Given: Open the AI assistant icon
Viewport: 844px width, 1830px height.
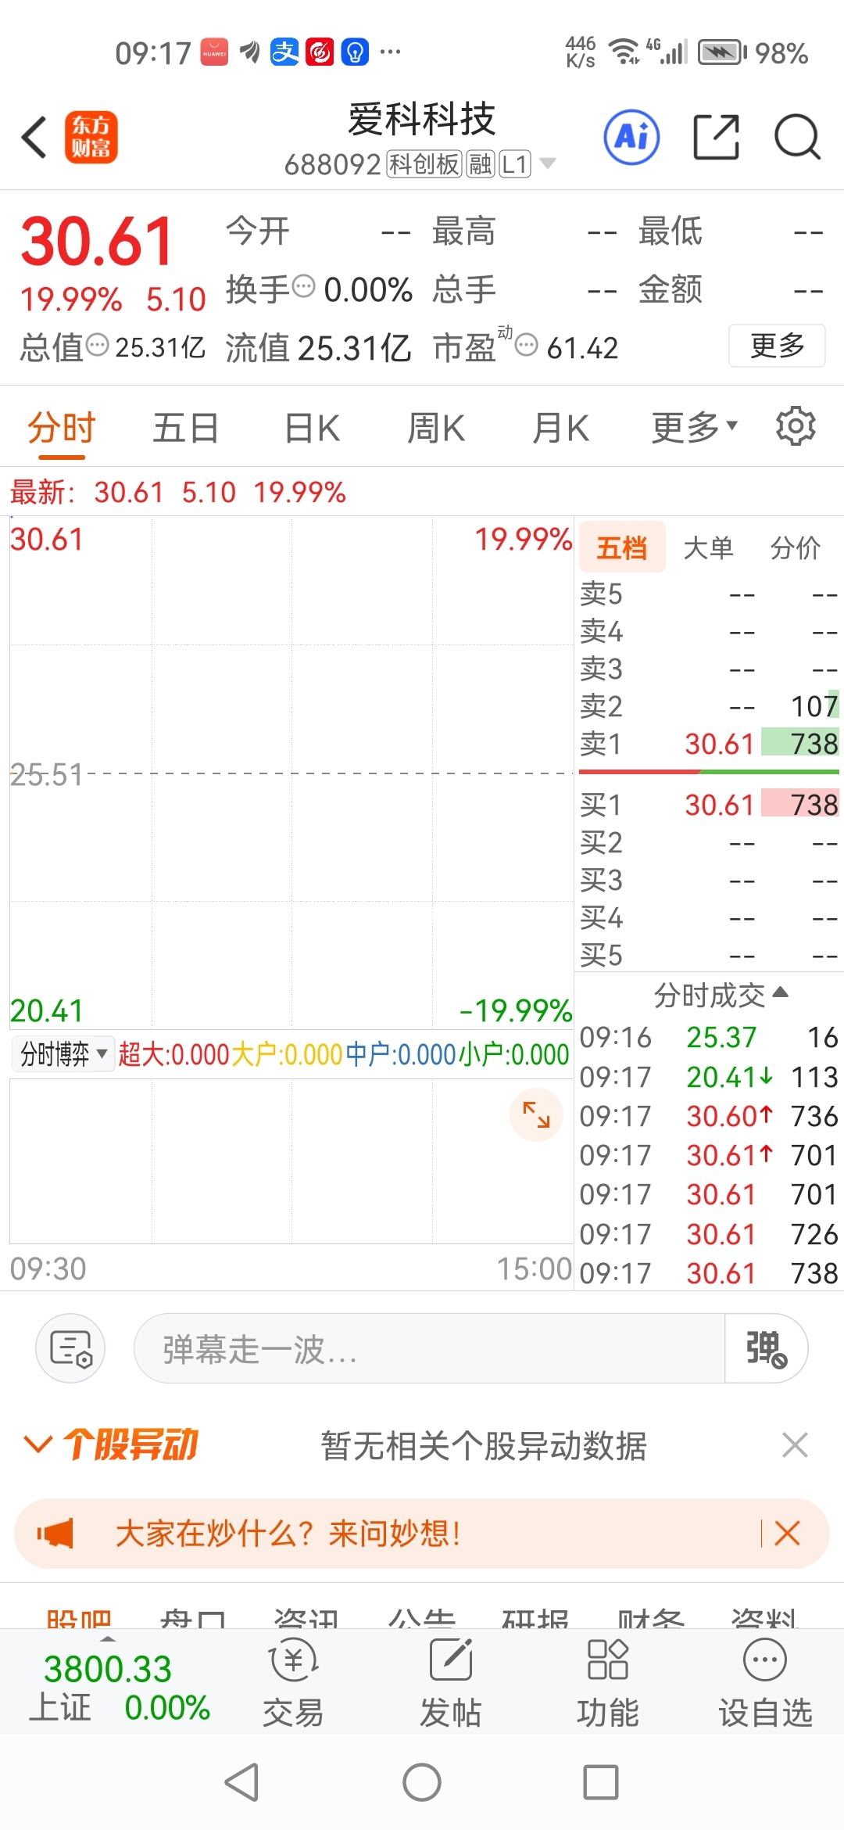Looking at the screenshot, I should point(631,137).
